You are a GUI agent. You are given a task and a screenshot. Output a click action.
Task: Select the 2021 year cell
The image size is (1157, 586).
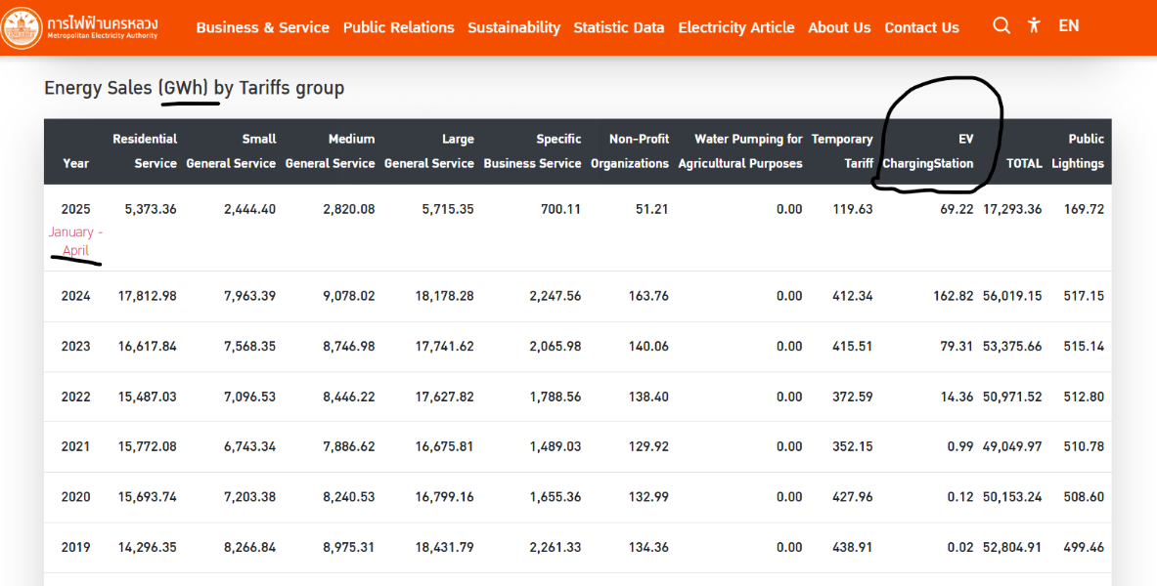pos(76,446)
